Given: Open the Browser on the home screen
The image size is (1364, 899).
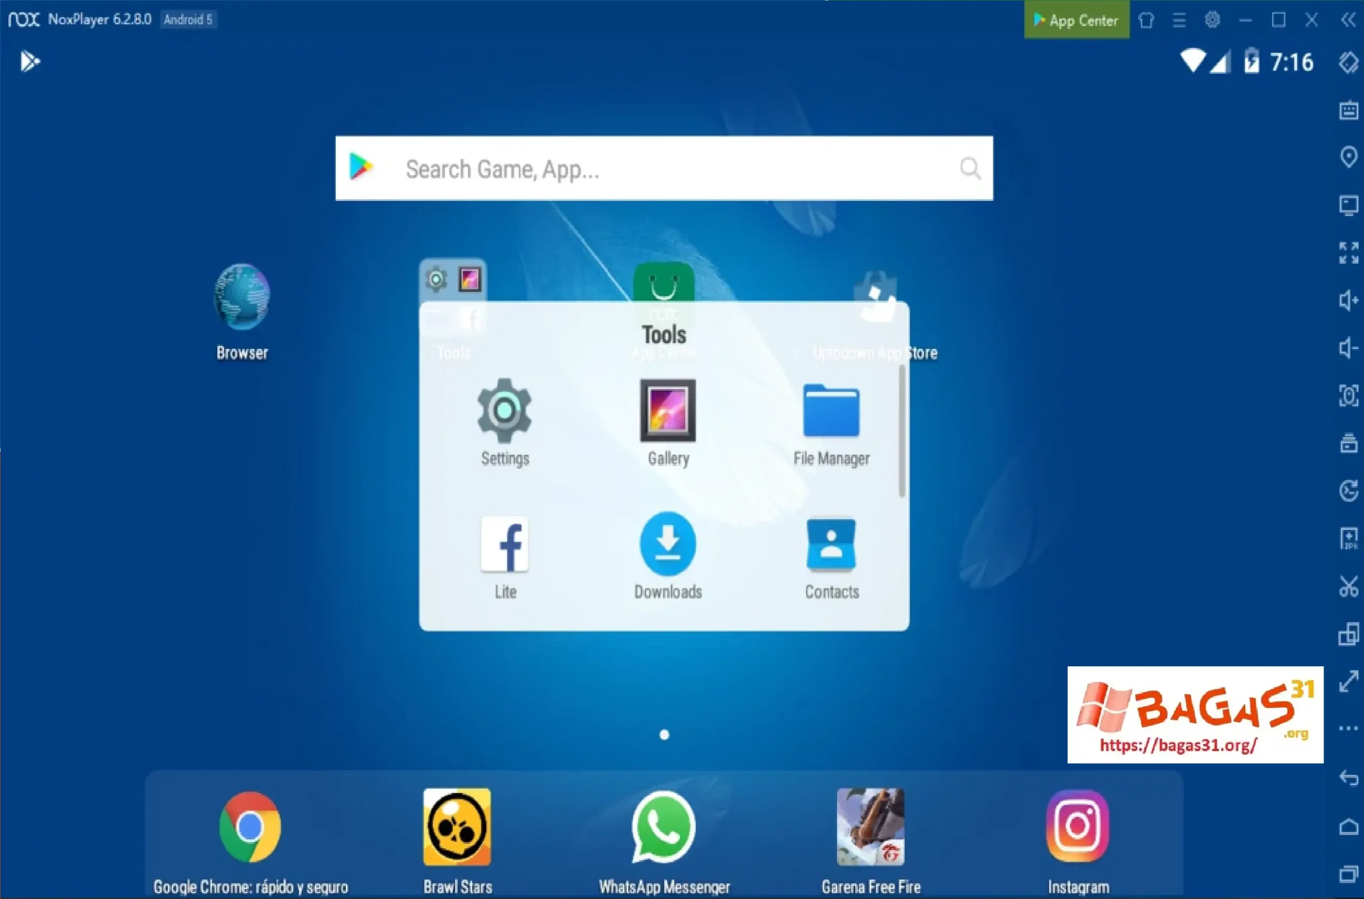Looking at the screenshot, I should point(241,297).
